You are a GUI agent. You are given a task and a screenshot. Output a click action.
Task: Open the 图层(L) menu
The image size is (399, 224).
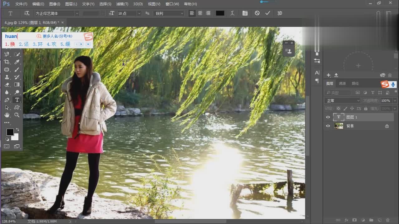71,4
